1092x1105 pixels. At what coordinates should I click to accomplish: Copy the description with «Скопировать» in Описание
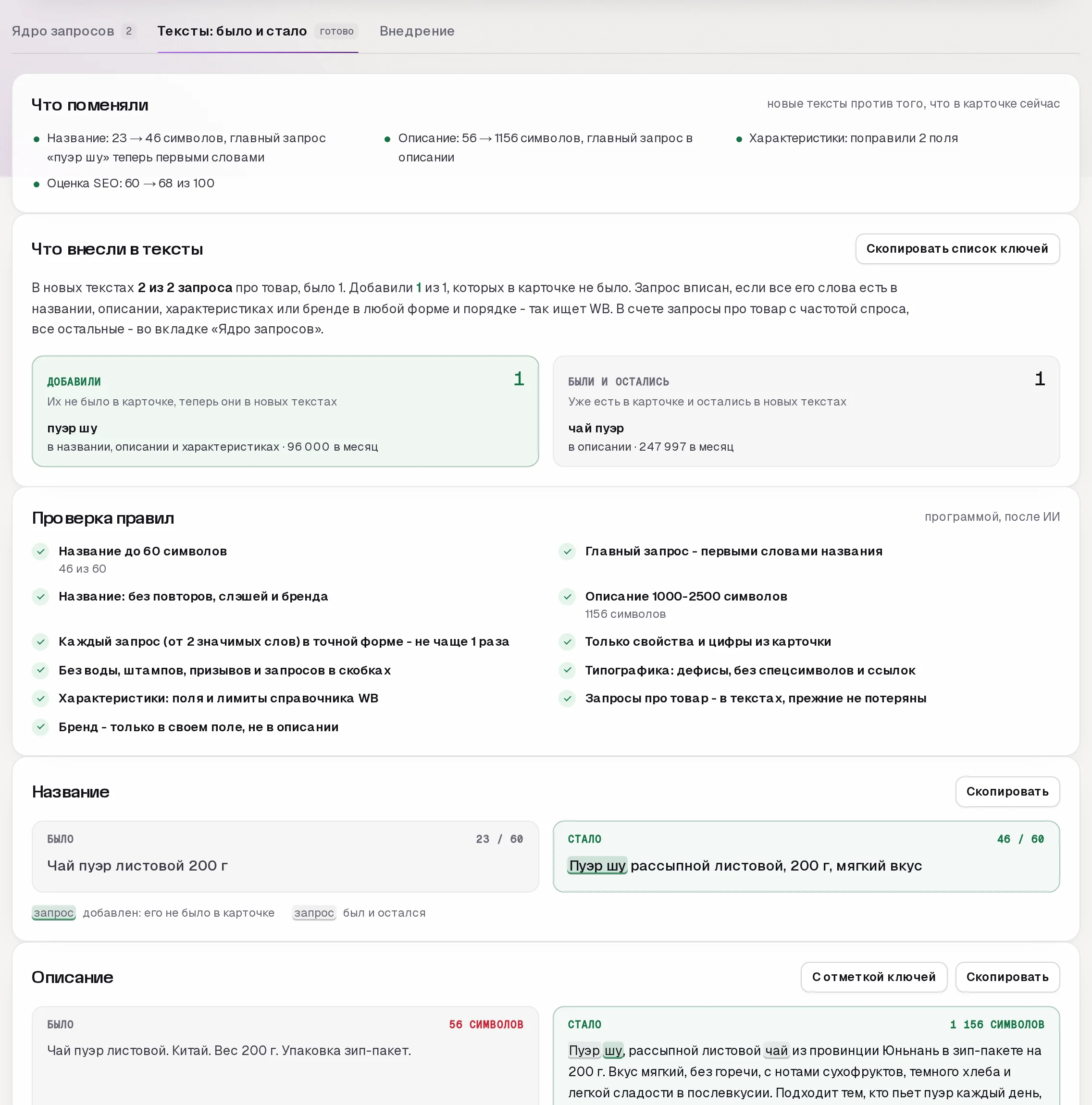[x=1007, y=977]
